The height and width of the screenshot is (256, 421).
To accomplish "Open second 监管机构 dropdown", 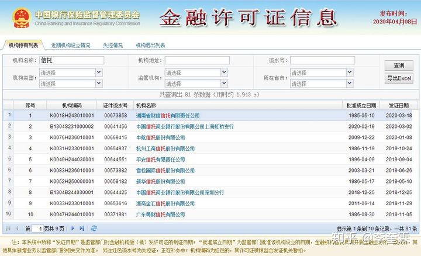I will pos(224,84).
